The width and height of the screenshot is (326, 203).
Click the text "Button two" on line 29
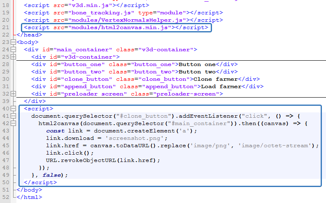(x=197, y=72)
